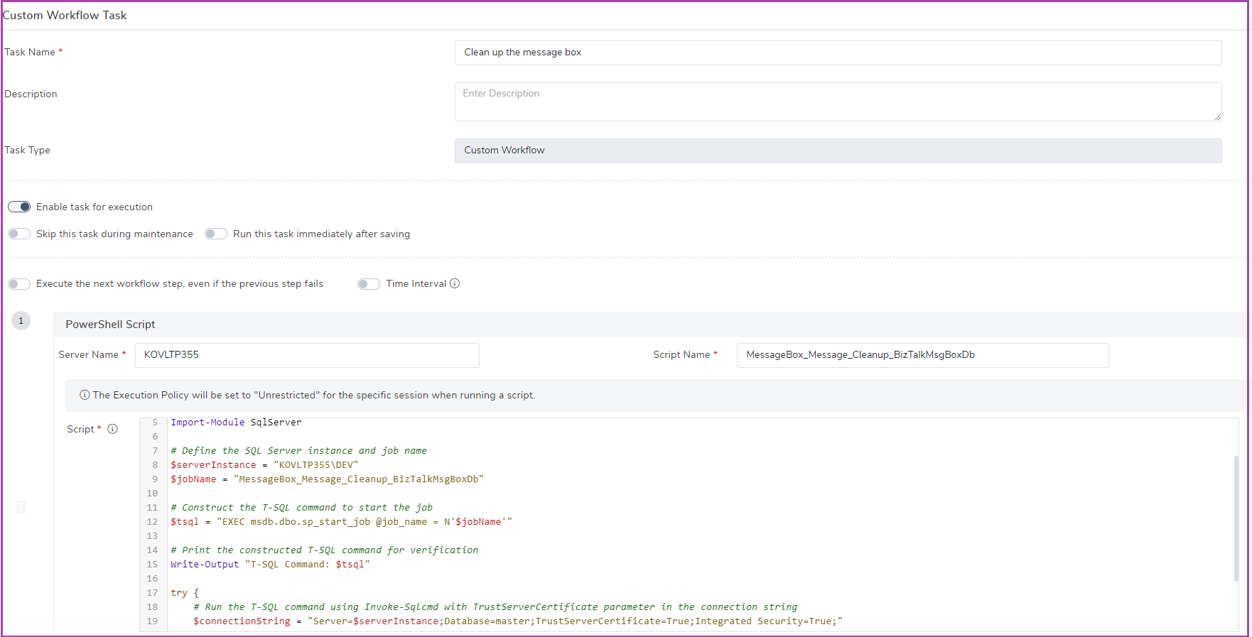Click line number 17 in editor gutter
Screen dimensions: 1252x637
[x=152, y=593]
